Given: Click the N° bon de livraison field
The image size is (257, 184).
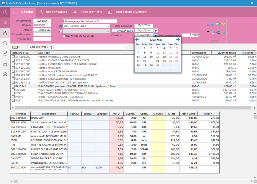Looking at the screenshot, I should pyautogui.click(x=42, y=34).
